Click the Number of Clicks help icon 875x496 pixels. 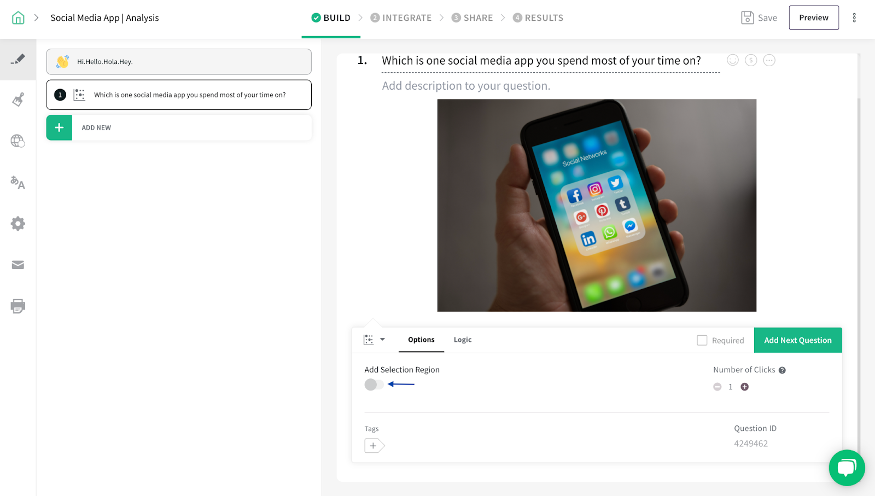point(782,370)
